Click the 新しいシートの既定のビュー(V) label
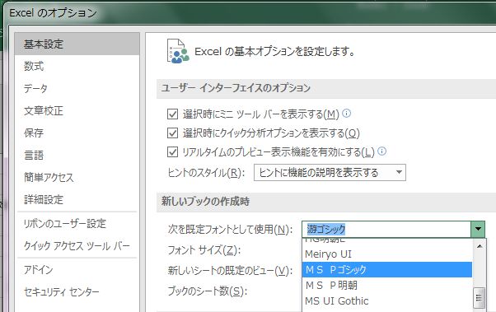The height and width of the screenshot is (312, 496). coord(231,271)
